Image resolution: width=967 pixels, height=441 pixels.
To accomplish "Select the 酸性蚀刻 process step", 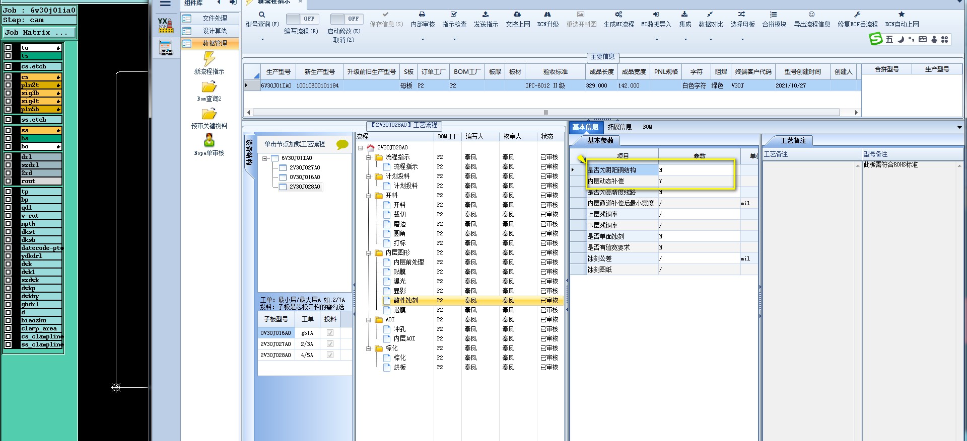I will (x=405, y=301).
